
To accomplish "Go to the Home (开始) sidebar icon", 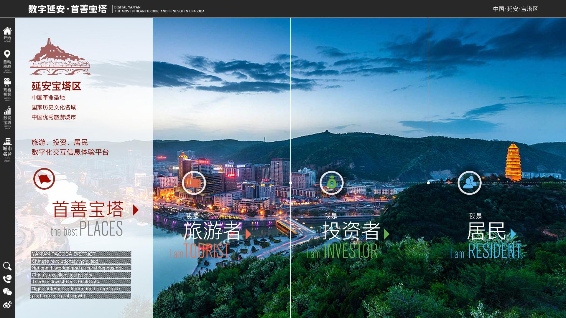I will [7, 35].
